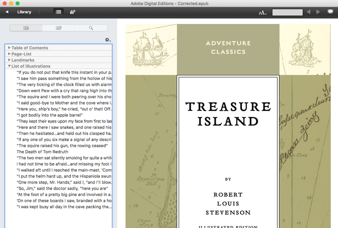The width and height of the screenshot is (338, 228).
Task: Open "So, Jim," said the doctor sadly entry
Action: click(x=62, y=188)
